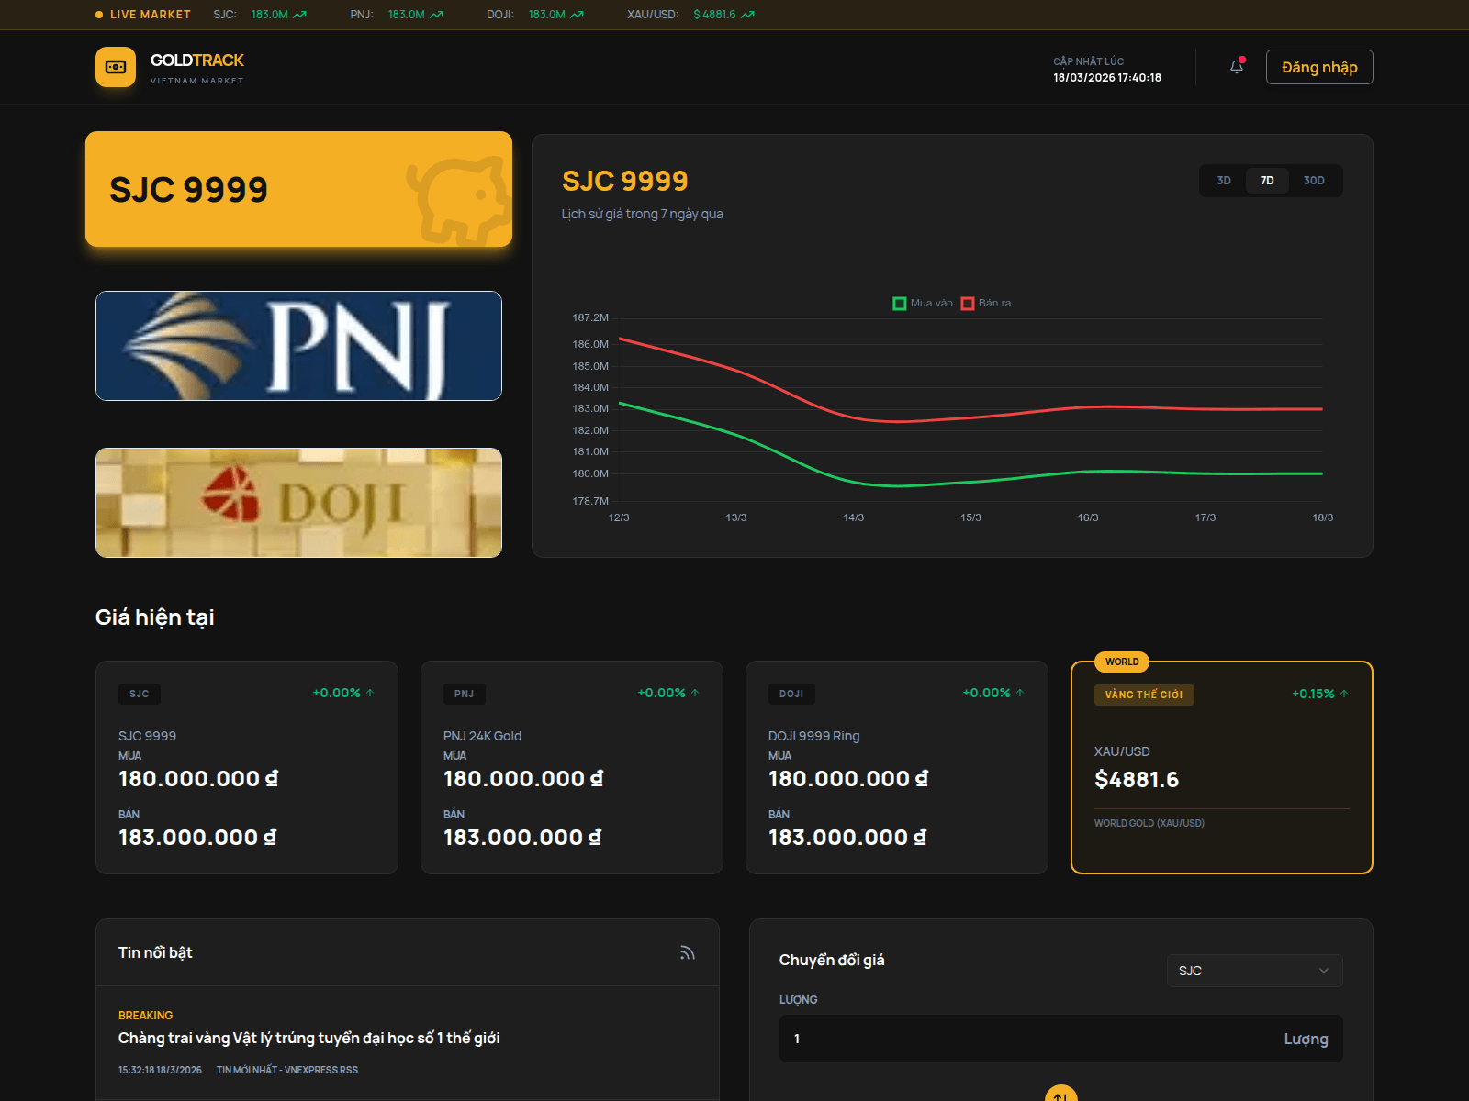This screenshot has width=1469, height=1101.
Task: Click the Tin nổi bật panel heading
Action: tap(155, 952)
